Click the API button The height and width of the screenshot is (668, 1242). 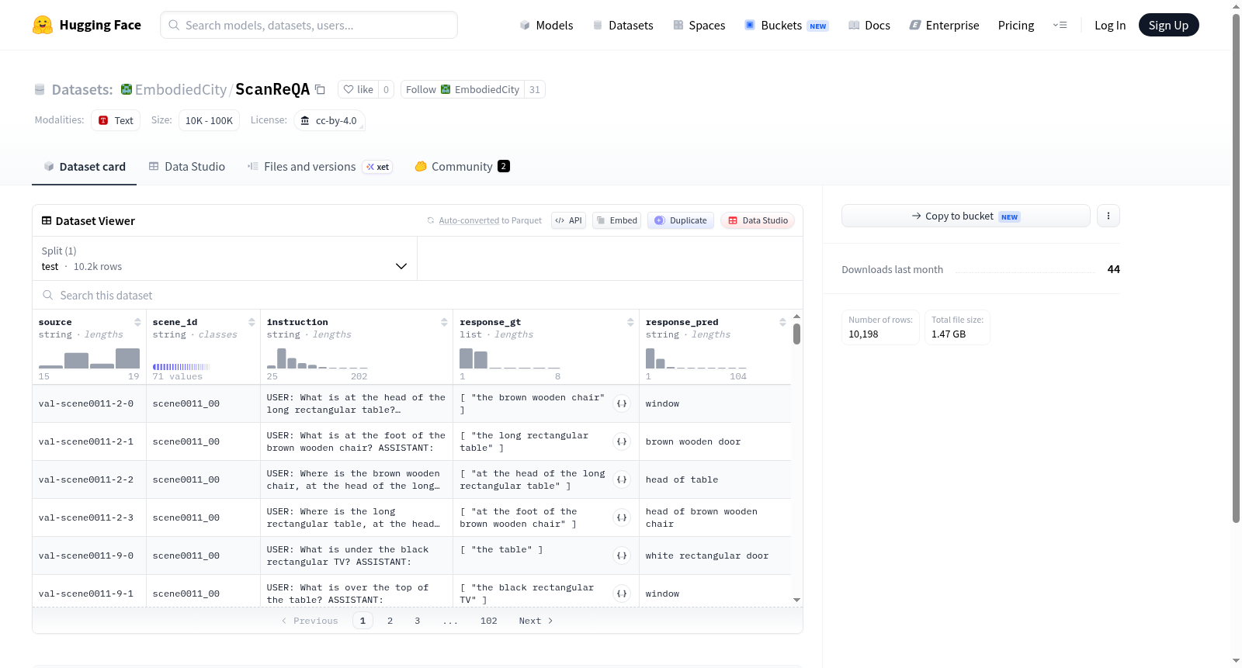coord(568,220)
